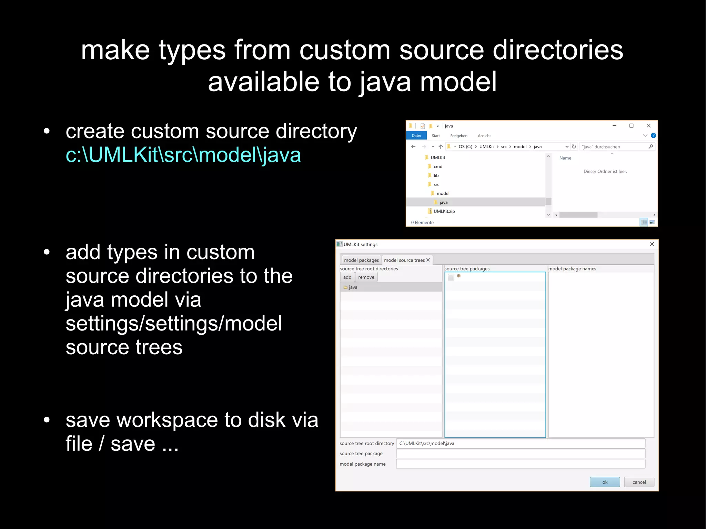The image size is (706, 529).
Task: Click new folder icon in Explorer quick access toolbar
Action: click(431, 126)
